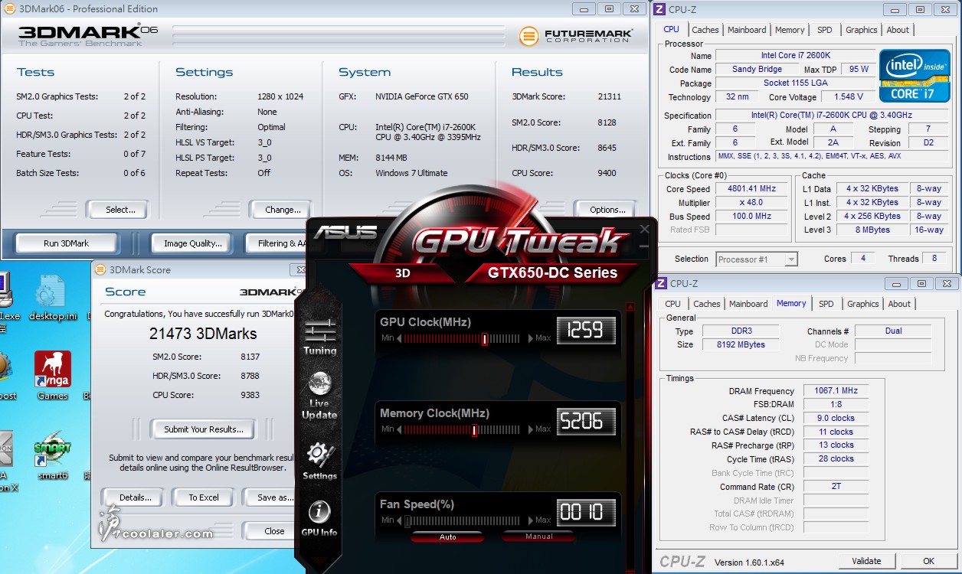Screen dimensions: 962x574
Task: Click the 3DMark Score value 21311
Action: [x=609, y=97]
